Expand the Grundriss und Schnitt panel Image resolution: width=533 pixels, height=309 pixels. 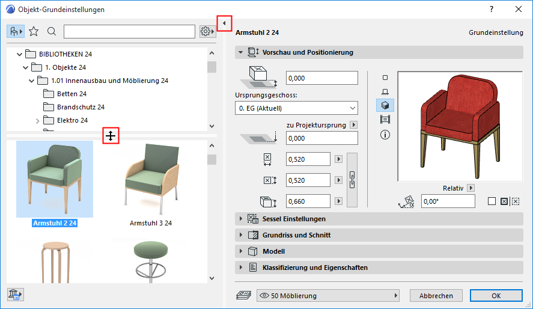[241, 235]
